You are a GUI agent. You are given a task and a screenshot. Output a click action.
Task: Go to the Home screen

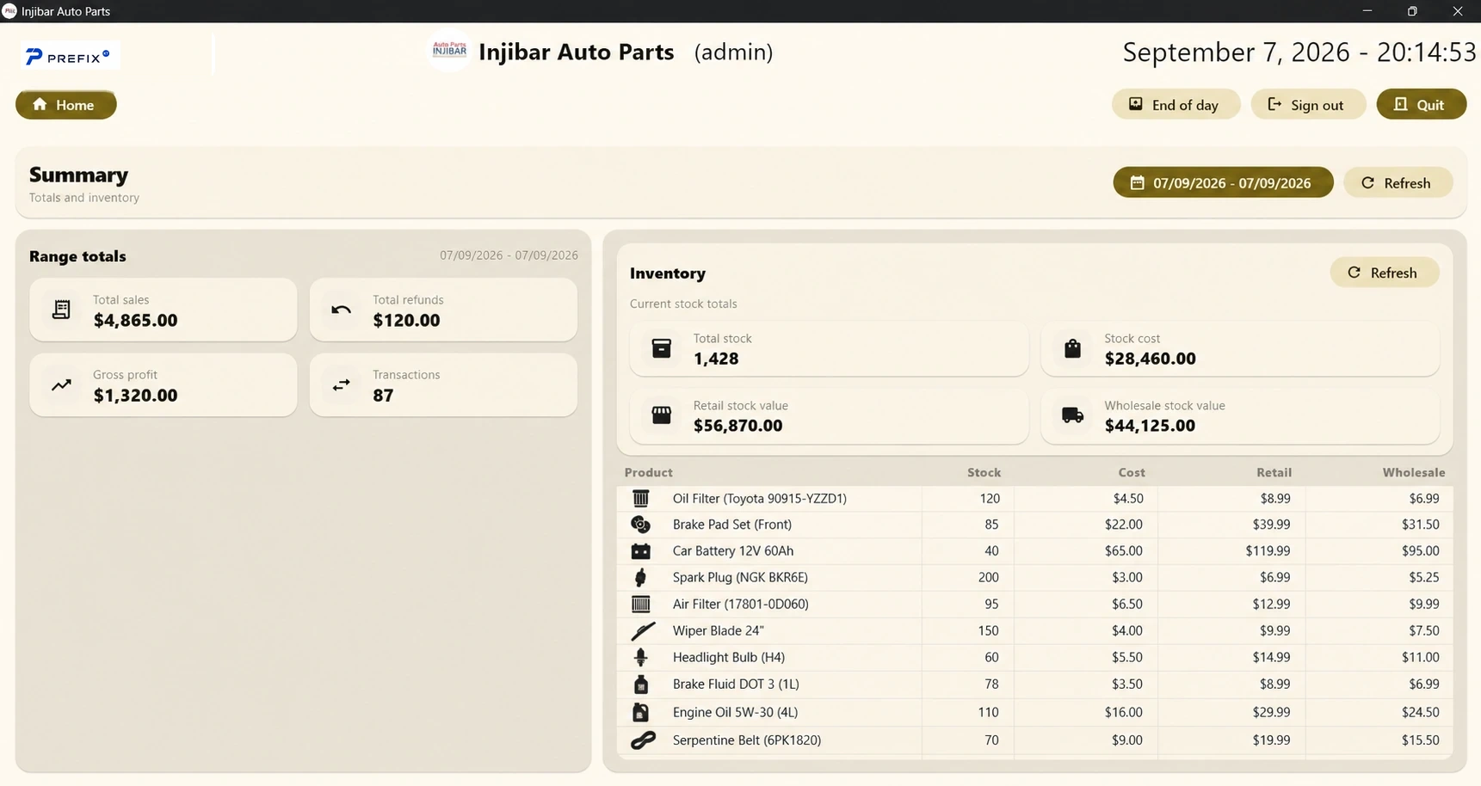pyautogui.click(x=66, y=105)
